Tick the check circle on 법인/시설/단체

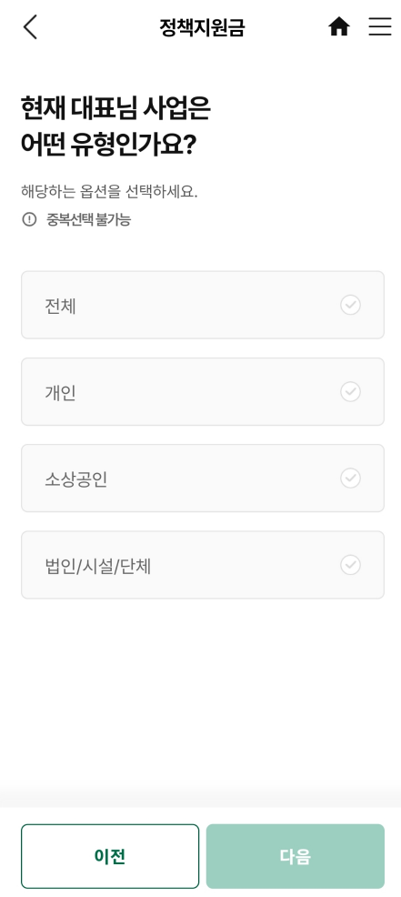pyautogui.click(x=351, y=565)
